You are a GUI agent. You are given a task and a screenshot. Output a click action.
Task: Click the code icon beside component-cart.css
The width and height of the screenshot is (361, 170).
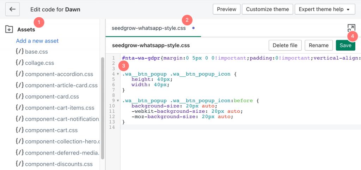(x=20, y=130)
